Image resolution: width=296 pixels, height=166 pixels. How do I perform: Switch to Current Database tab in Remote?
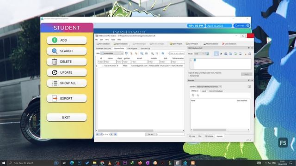(216, 91)
